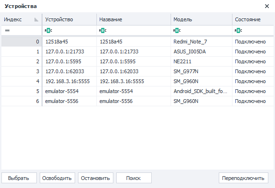Click the Выбрать button
The width and height of the screenshot is (275, 188).
19,178
